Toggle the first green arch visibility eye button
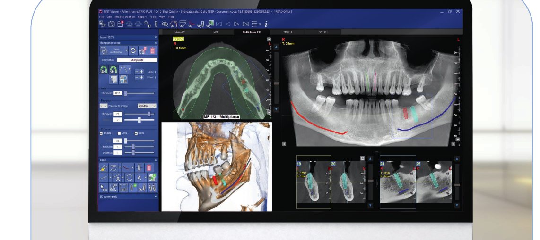The image size is (540, 240). [x=104, y=69]
